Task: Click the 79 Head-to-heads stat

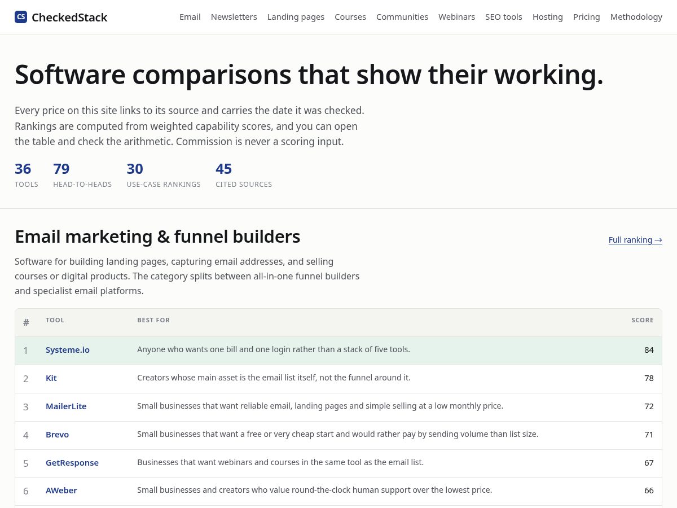Action: (82, 175)
